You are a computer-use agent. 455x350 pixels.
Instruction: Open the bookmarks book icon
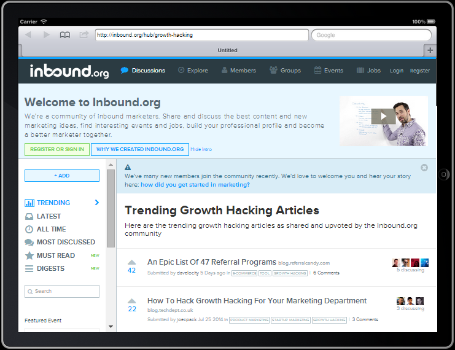[64, 35]
